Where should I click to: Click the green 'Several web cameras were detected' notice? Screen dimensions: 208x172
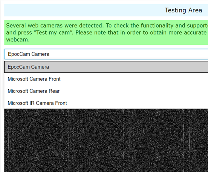(x=106, y=32)
